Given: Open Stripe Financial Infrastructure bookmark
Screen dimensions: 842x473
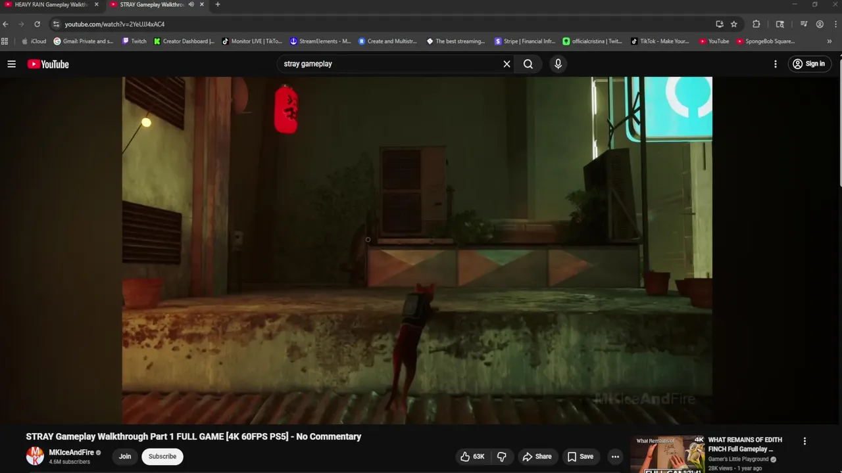Looking at the screenshot, I should (x=525, y=41).
